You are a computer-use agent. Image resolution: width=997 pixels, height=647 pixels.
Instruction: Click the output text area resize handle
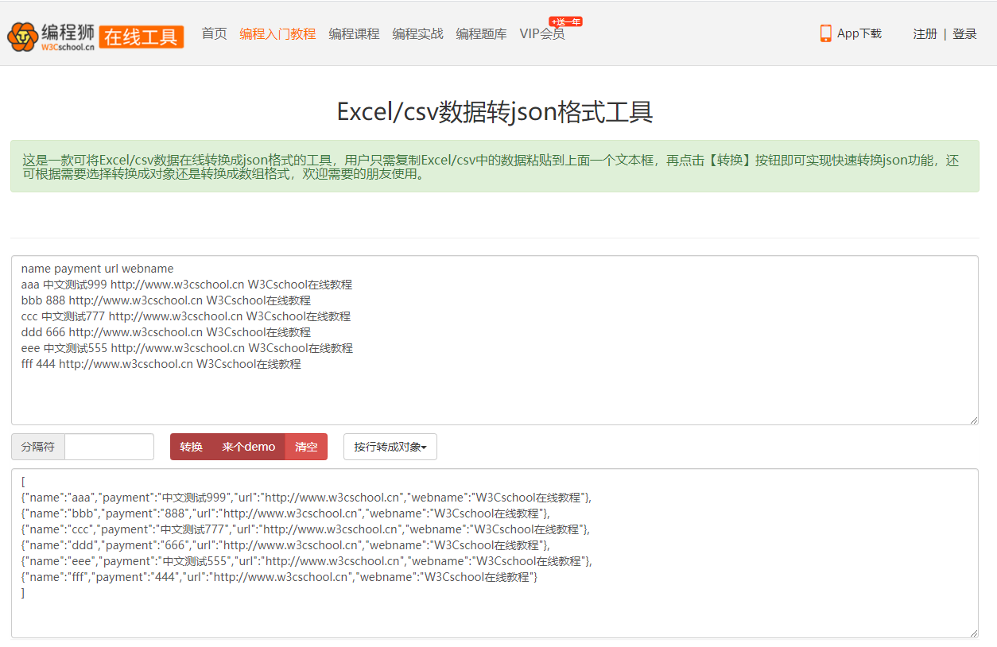[973, 633]
